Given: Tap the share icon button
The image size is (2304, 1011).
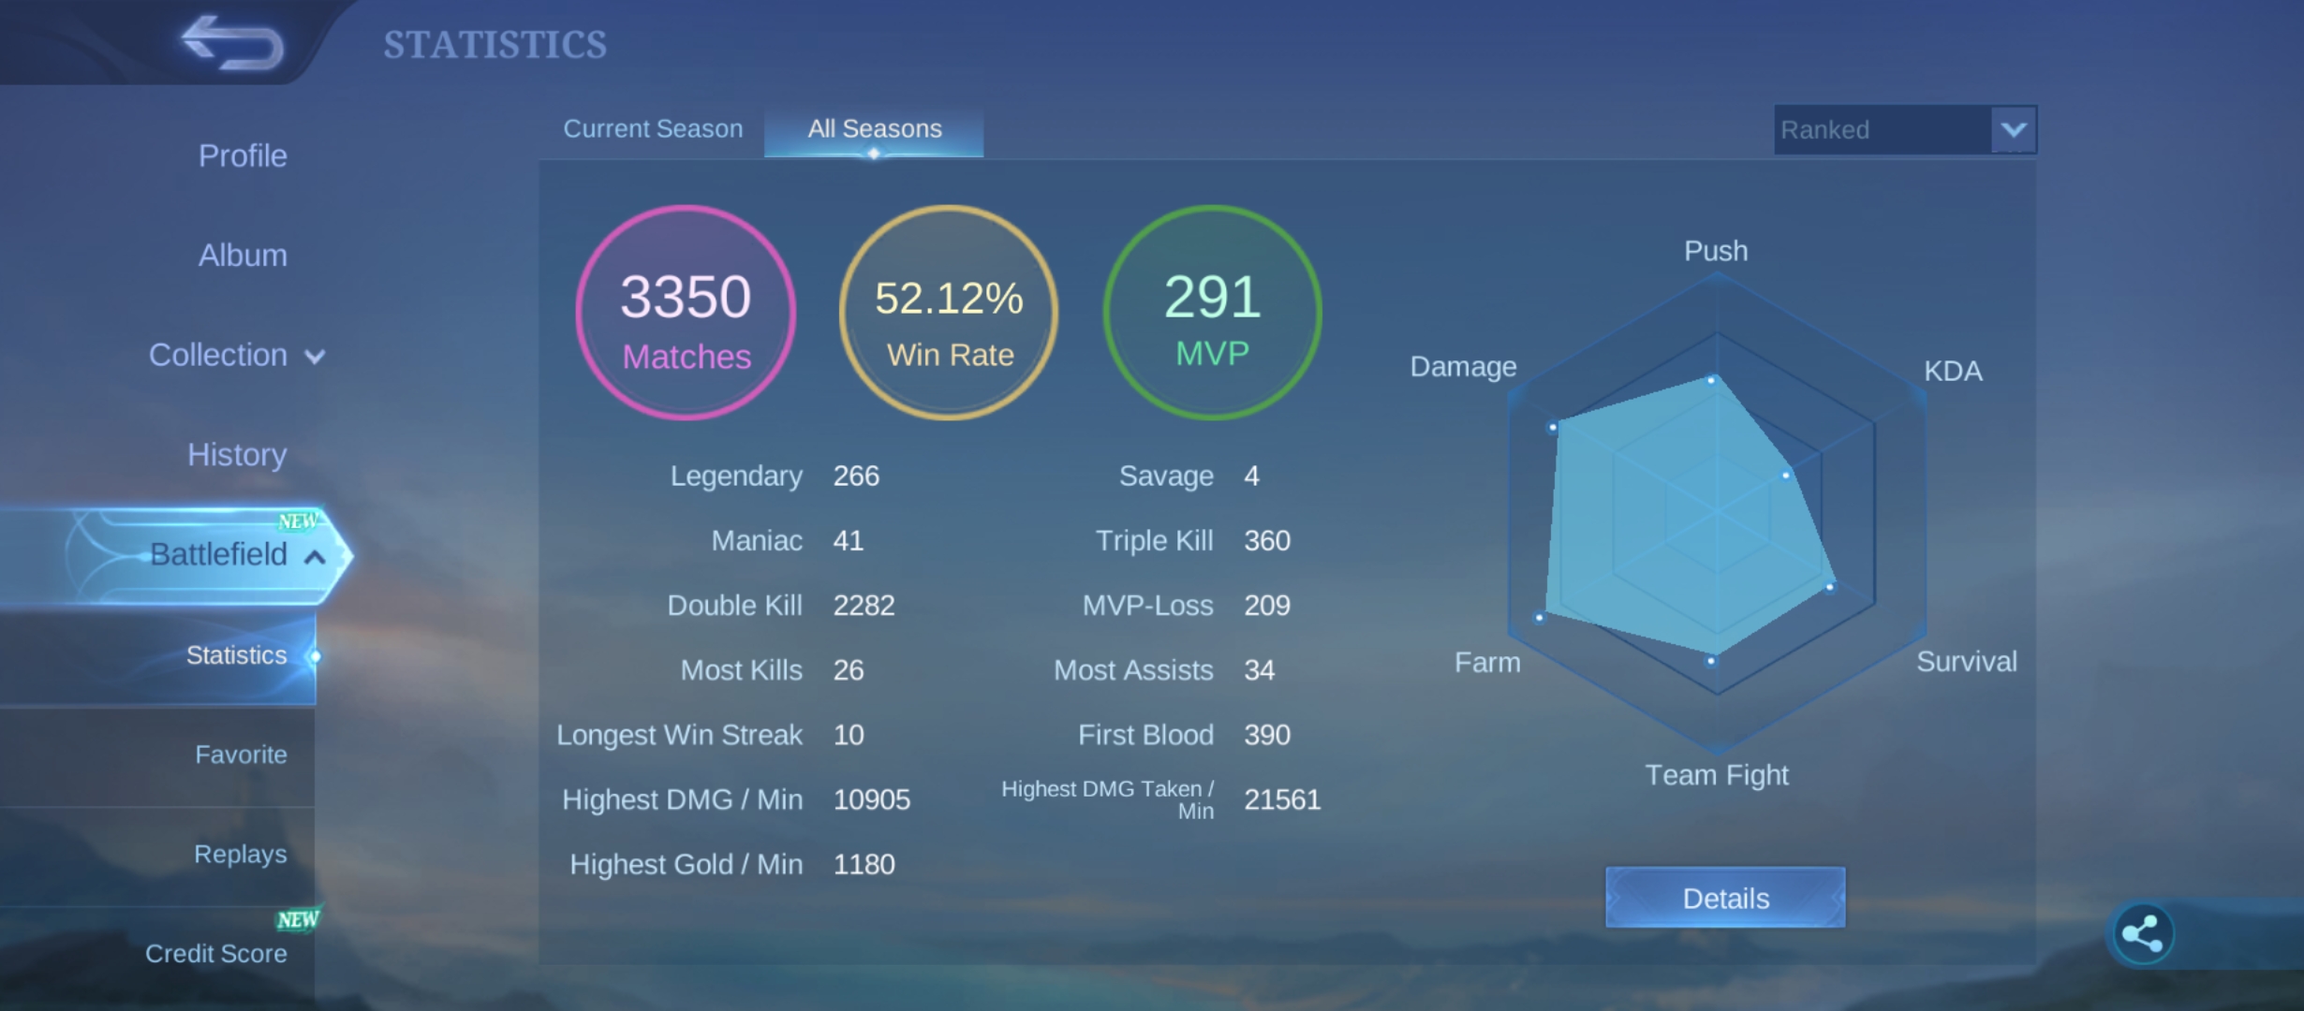Looking at the screenshot, I should pyautogui.click(x=2141, y=933).
